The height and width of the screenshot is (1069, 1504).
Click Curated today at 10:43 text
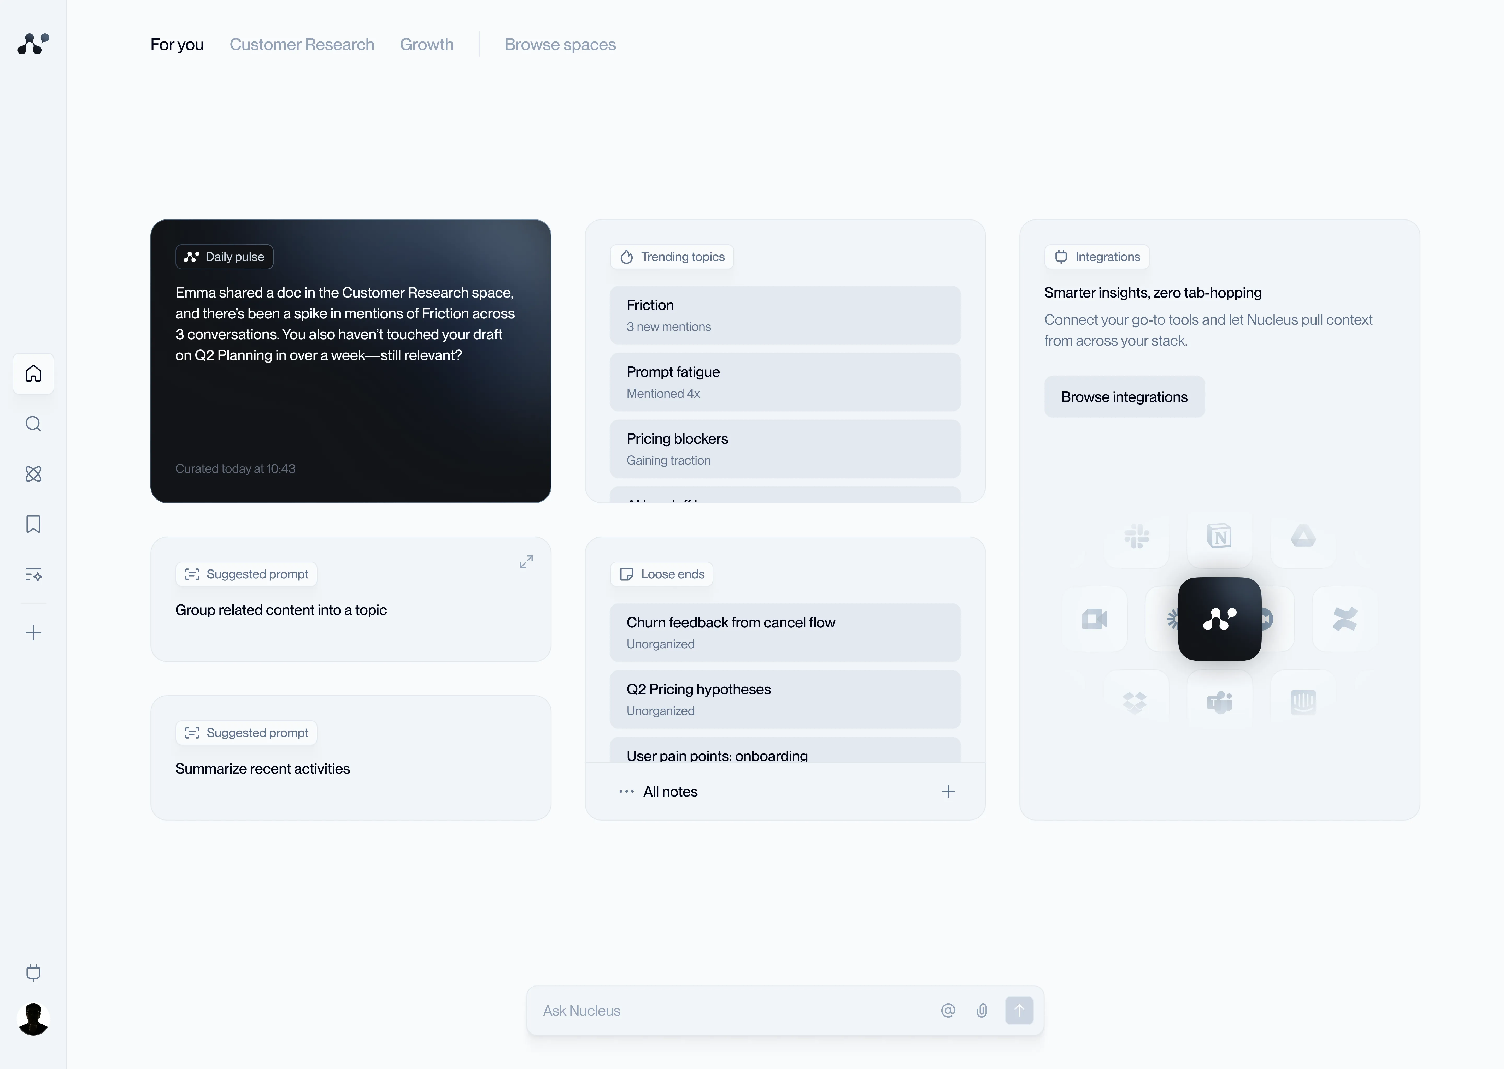coord(235,469)
